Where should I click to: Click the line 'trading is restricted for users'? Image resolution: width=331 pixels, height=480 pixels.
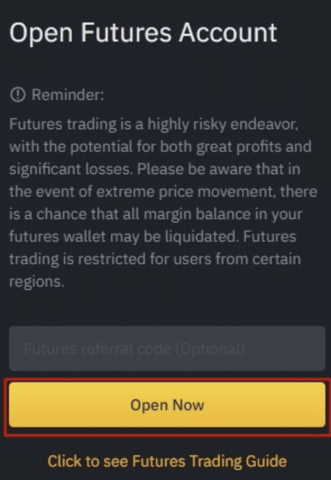155,259
